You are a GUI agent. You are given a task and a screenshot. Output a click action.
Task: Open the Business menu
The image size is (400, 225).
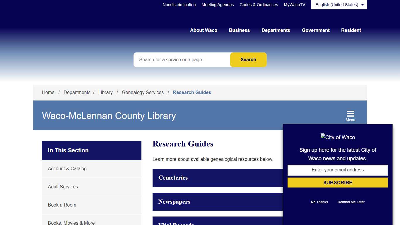click(x=239, y=30)
